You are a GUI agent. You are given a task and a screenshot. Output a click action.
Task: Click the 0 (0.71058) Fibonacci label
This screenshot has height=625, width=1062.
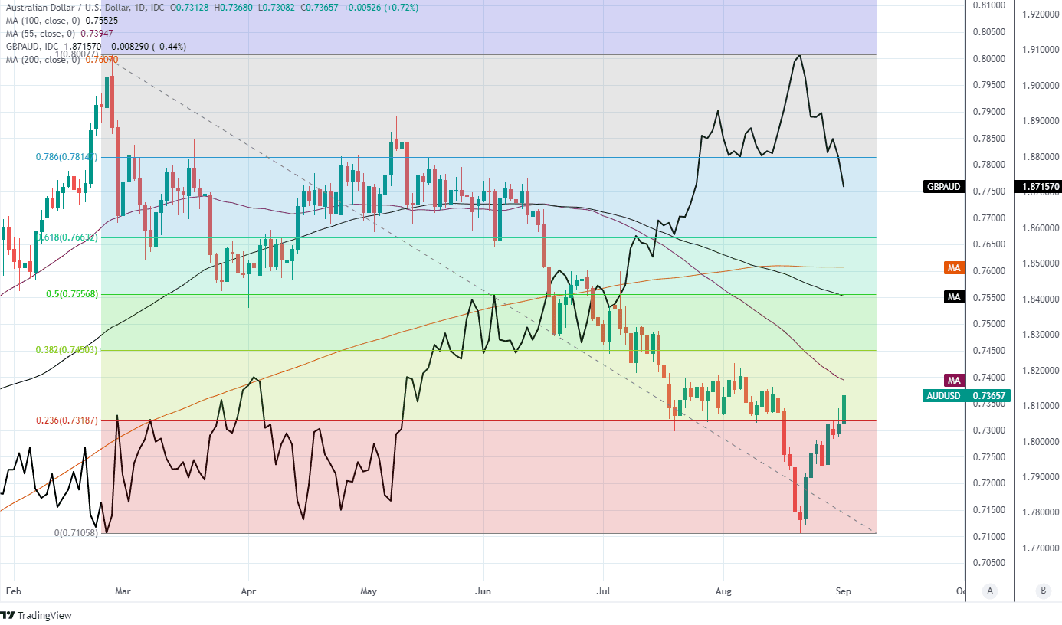[76, 533]
